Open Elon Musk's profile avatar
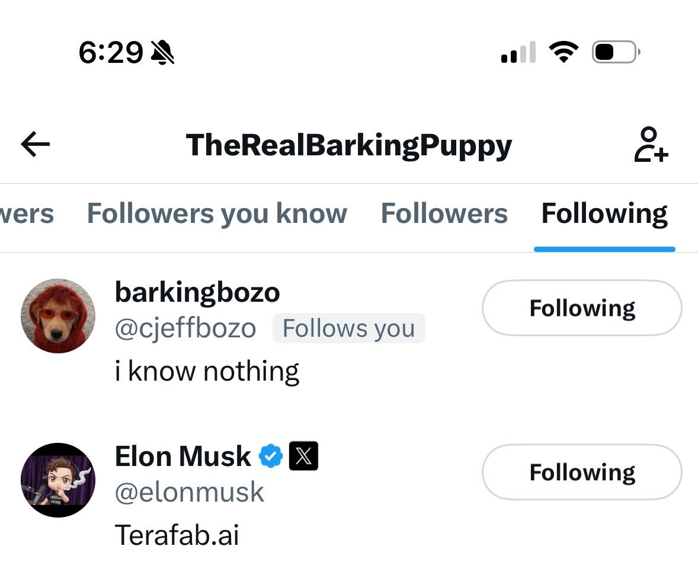This screenshot has height=565, width=698. [58, 480]
